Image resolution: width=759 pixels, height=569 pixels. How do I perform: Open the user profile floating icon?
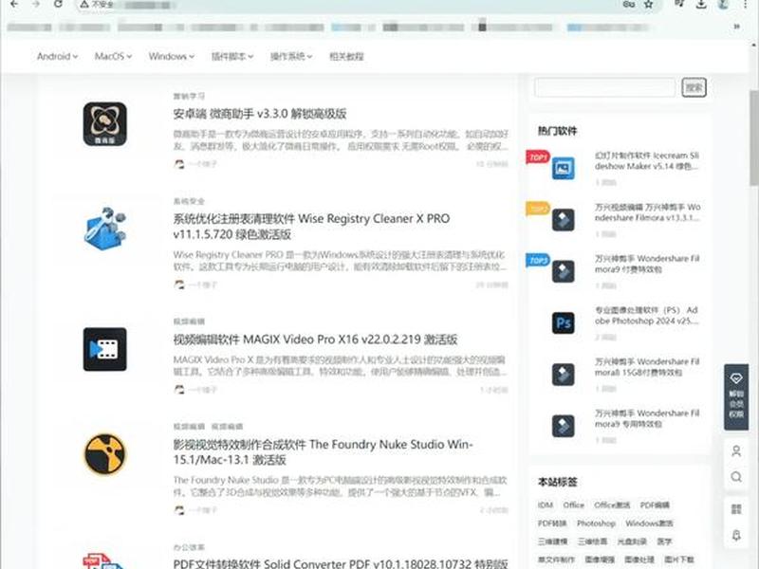(x=736, y=451)
